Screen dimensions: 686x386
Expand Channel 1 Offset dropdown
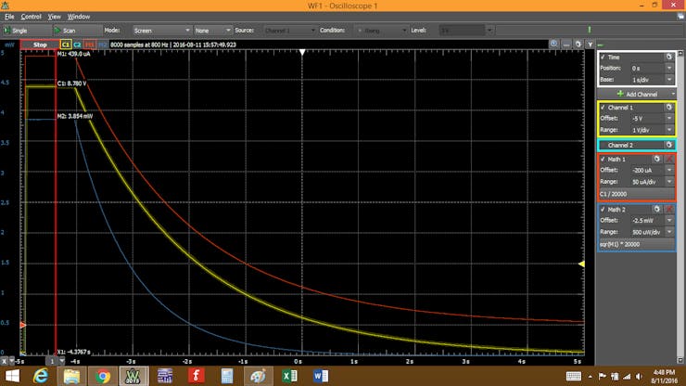pos(669,118)
